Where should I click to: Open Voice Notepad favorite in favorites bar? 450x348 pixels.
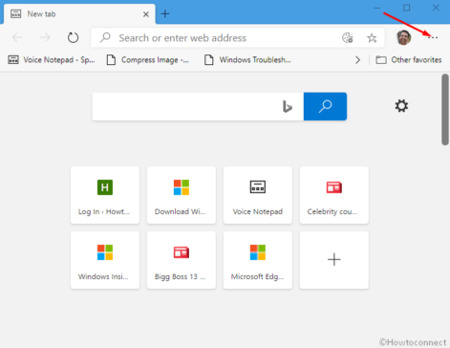click(x=52, y=59)
